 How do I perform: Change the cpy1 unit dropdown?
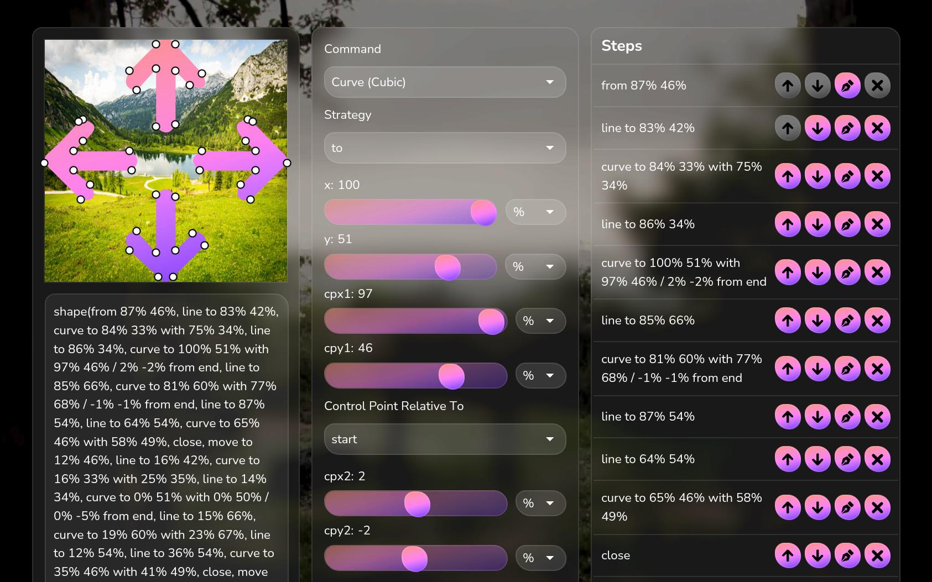(x=540, y=376)
